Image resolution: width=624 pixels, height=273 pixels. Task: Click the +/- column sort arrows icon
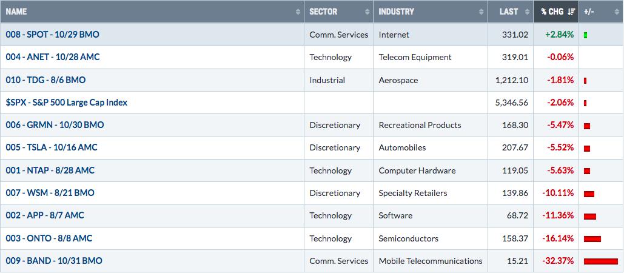tap(617, 12)
